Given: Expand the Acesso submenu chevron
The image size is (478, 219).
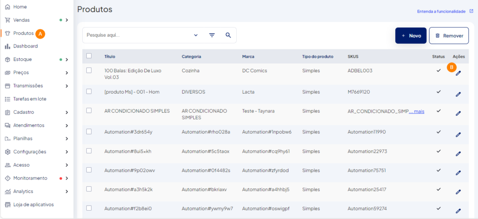Looking at the screenshot, I should (x=67, y=165).
